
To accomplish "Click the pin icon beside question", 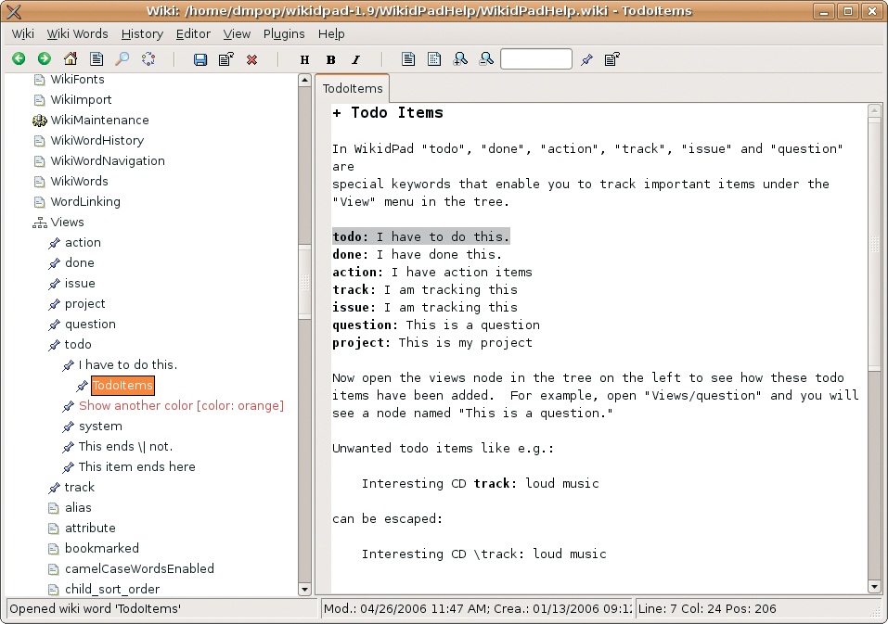I will [x=55, y=325].
